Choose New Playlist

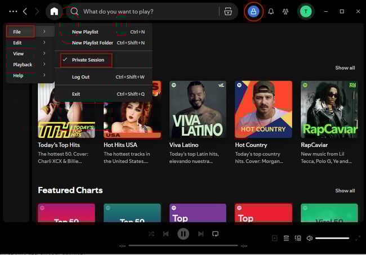pos(104,32)
